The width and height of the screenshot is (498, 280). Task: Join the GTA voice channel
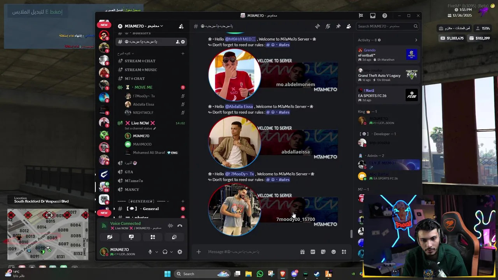[151, 172]
